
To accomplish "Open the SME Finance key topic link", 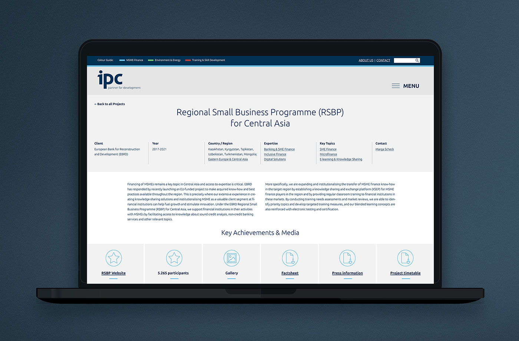I will [x=328, y=149].
